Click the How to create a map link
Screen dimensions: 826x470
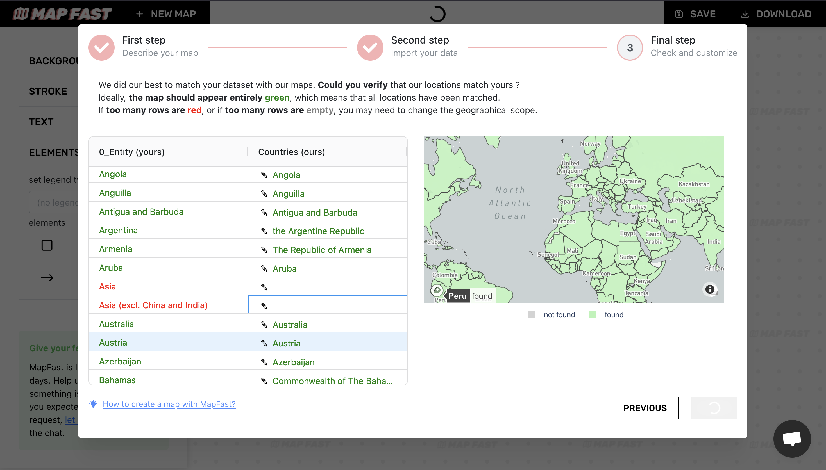pyautogui.click(x=169, y=404)
